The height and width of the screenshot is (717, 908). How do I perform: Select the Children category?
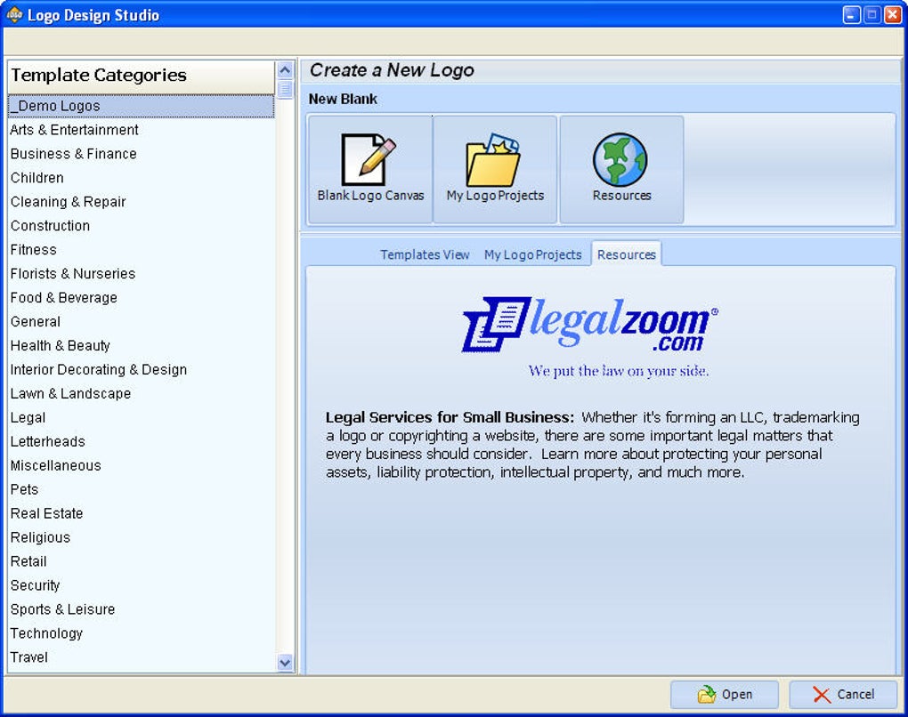(141, 178)
